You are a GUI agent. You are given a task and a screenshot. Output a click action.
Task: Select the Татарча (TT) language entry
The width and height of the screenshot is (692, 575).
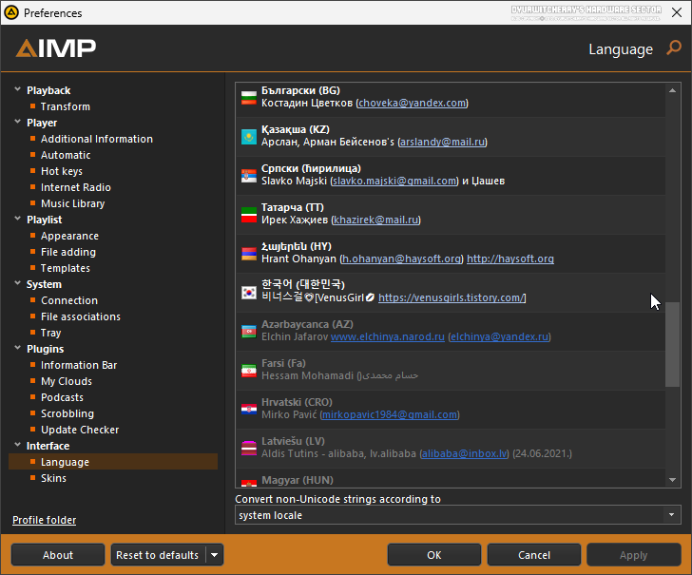tap(451, 215)
